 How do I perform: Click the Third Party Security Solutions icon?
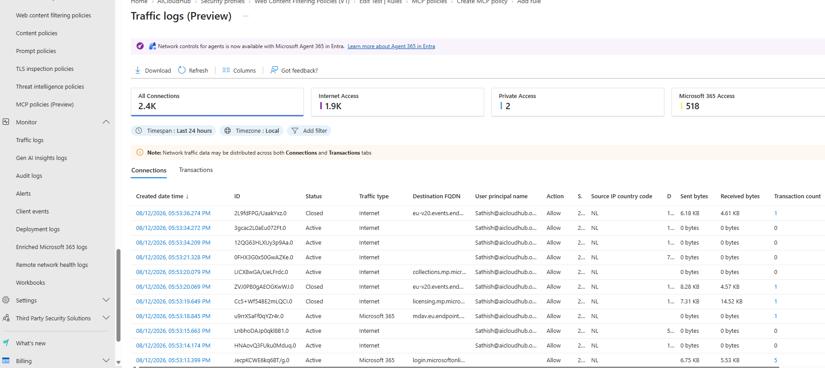pyautogui.click(x=6, y=318)
